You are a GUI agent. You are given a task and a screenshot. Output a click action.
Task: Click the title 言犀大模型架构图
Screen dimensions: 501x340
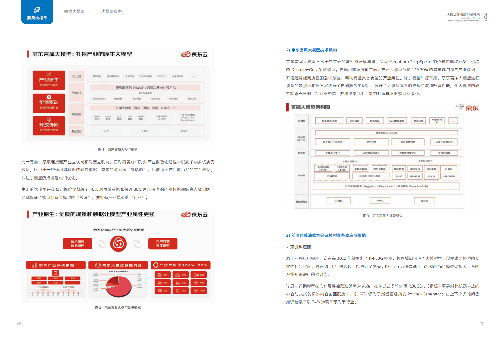310,107
